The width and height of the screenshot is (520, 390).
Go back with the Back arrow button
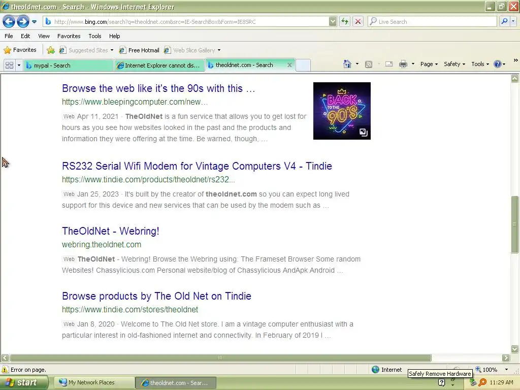coord(9,22)
